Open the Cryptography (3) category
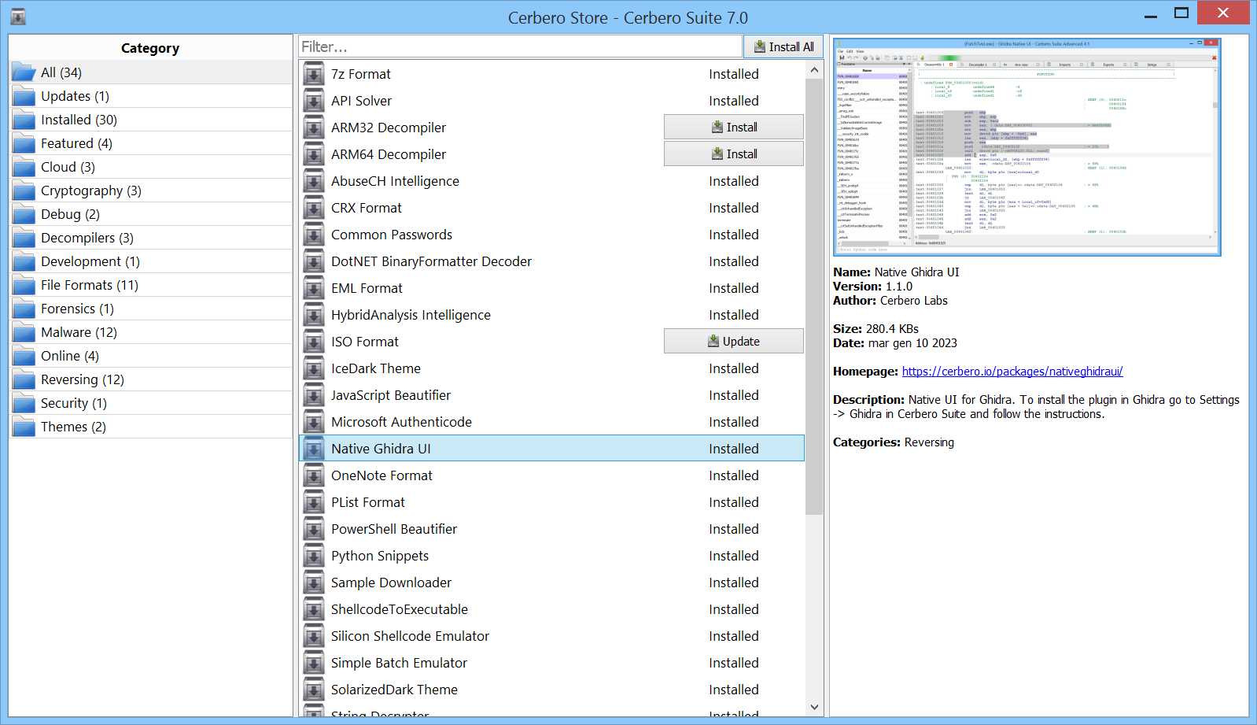This screenshot has width=1257, height=725. click(150, 190)
